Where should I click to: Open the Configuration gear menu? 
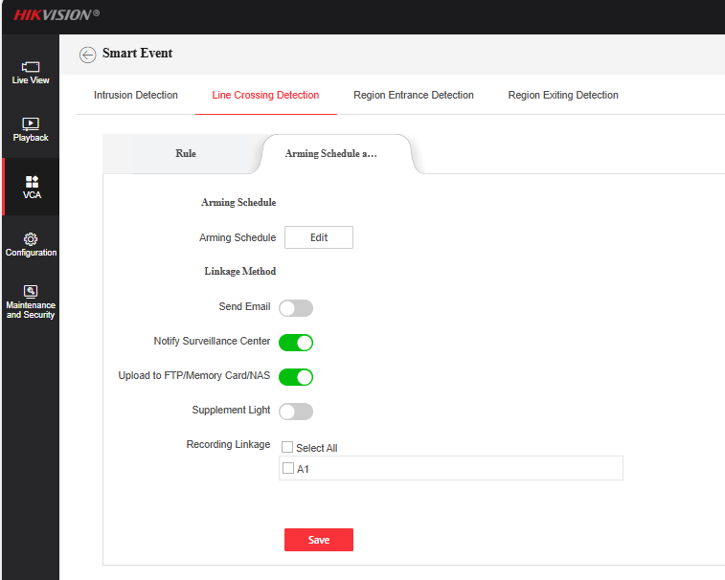pyautogui.click(x=30, y=244)
